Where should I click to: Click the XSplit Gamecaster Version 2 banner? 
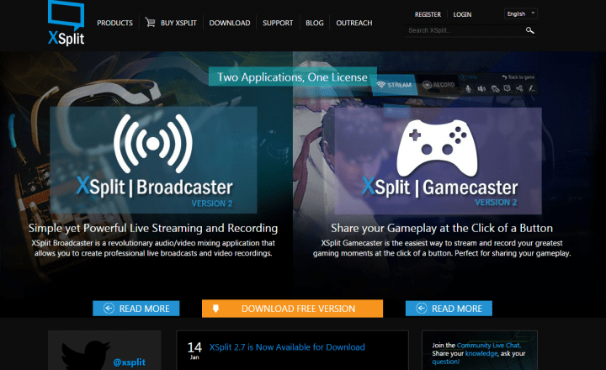pos(438,161)
